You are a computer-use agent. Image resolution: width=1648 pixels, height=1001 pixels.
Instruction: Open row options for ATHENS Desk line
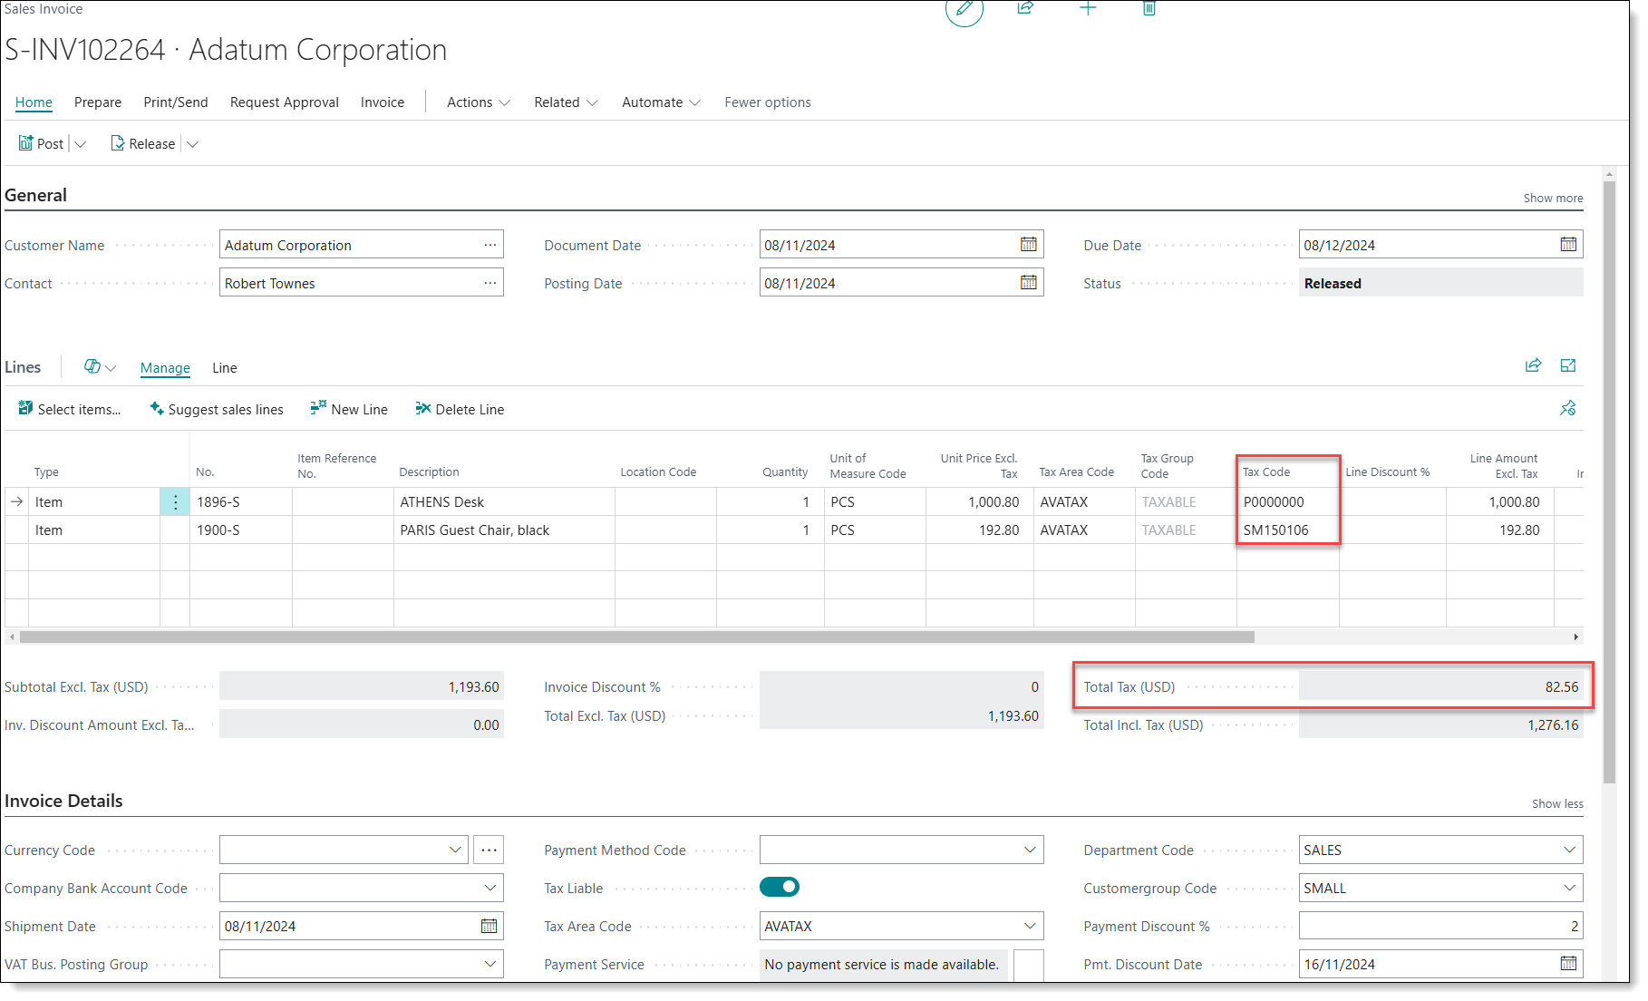(175, 502)
